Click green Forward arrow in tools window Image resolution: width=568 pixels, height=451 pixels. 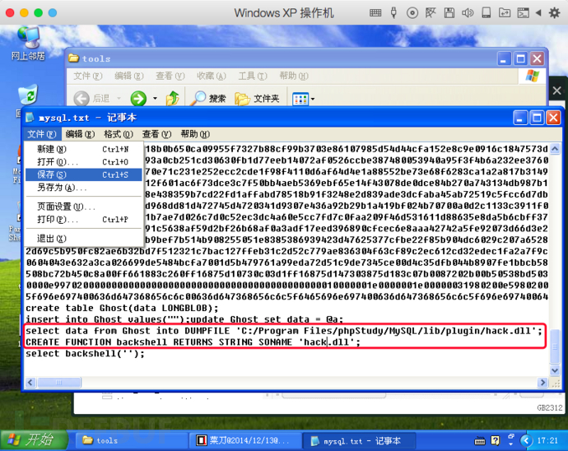click(x=138, y=98)
